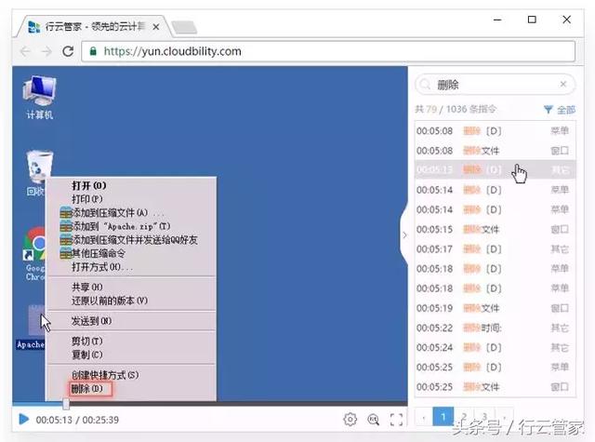Select page 1 of the command list
Screen dimensions: 595x442
click(443, 416)
